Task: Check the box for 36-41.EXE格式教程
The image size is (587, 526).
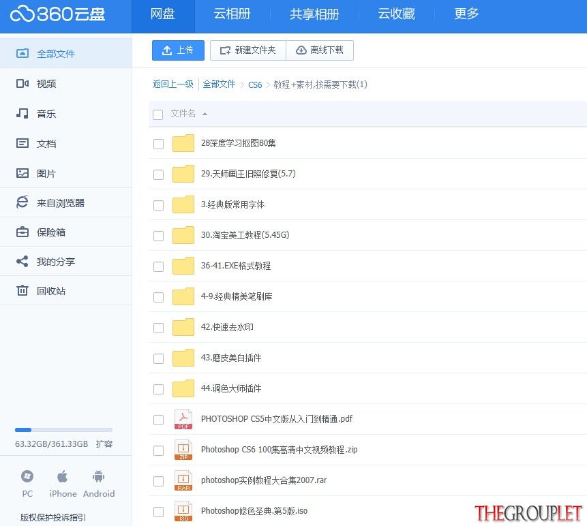Action: (x=158, y=266)
